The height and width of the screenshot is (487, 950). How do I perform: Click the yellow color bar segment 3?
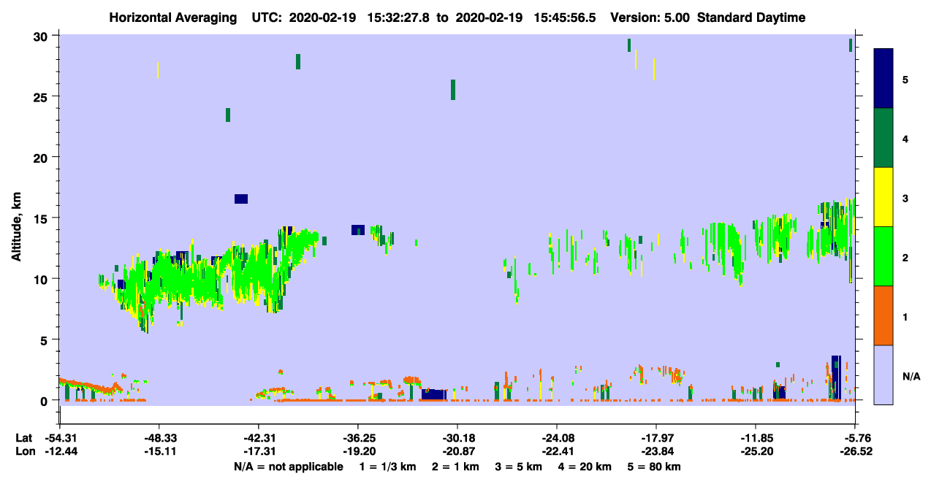[x=883, y=197]
